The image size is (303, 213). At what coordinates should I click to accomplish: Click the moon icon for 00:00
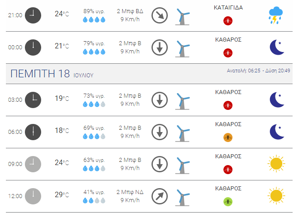coord(277,47)
